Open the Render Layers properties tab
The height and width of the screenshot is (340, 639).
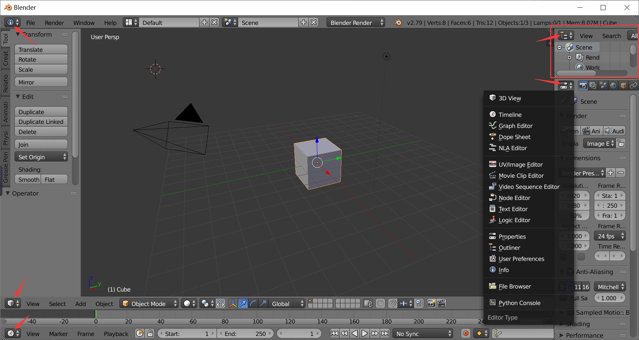click(x=593, y=86)
